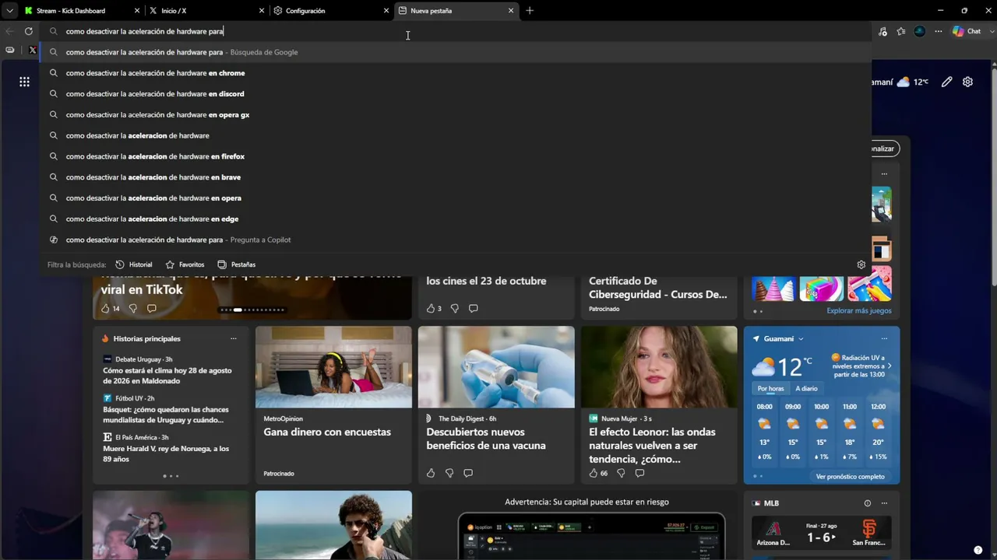Filter search by Favoritos
Screen dimensions: 997x560
coord(185,264)
